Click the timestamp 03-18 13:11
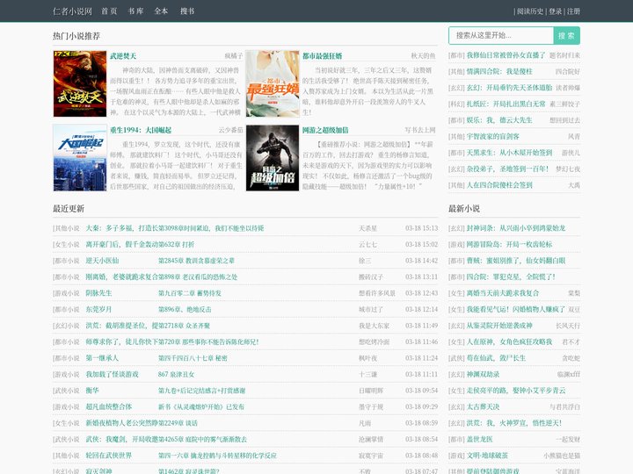Image resolution: width=633 pixels, height=474 pixels. click(421, 276)
